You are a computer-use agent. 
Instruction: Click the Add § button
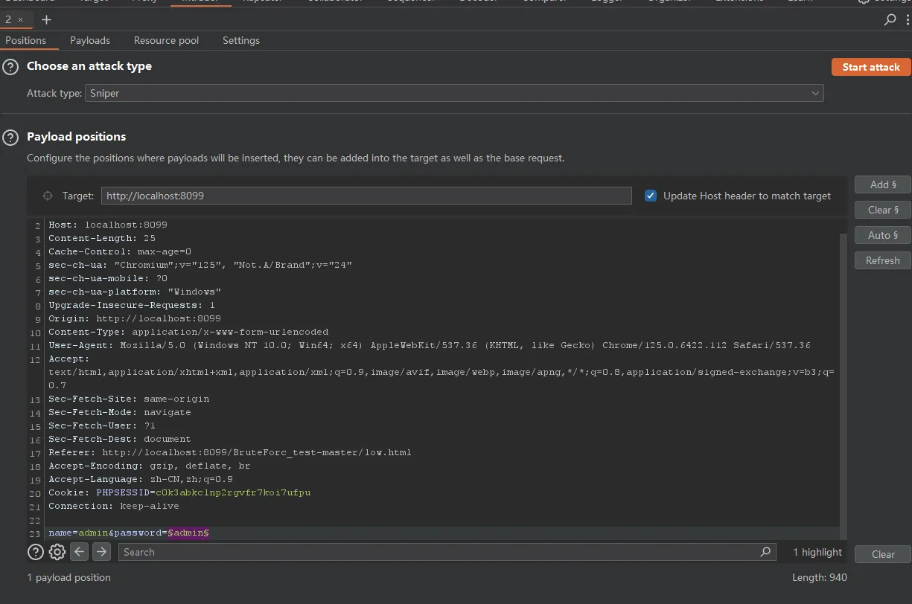point(882,184)
